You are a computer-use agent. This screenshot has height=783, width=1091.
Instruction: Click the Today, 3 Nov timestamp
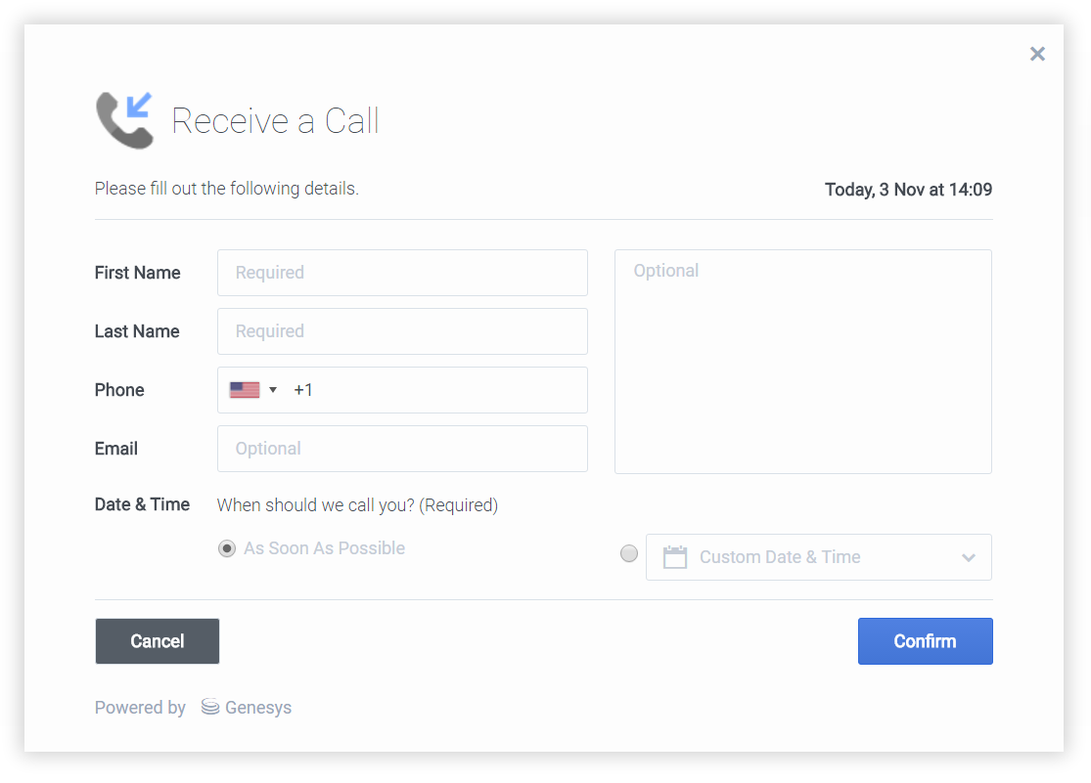(908, 190)
